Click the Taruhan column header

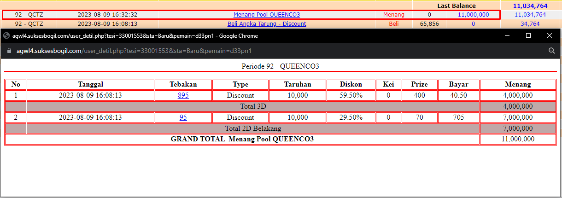coord(298,84)
